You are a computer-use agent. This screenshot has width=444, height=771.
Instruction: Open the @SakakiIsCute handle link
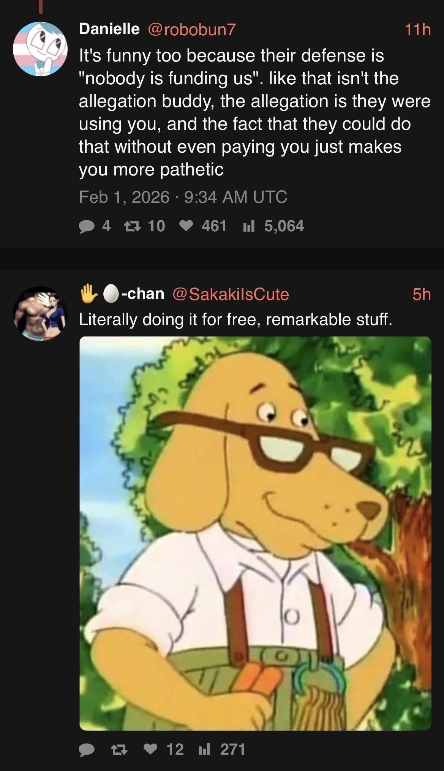tap(231, 294)
